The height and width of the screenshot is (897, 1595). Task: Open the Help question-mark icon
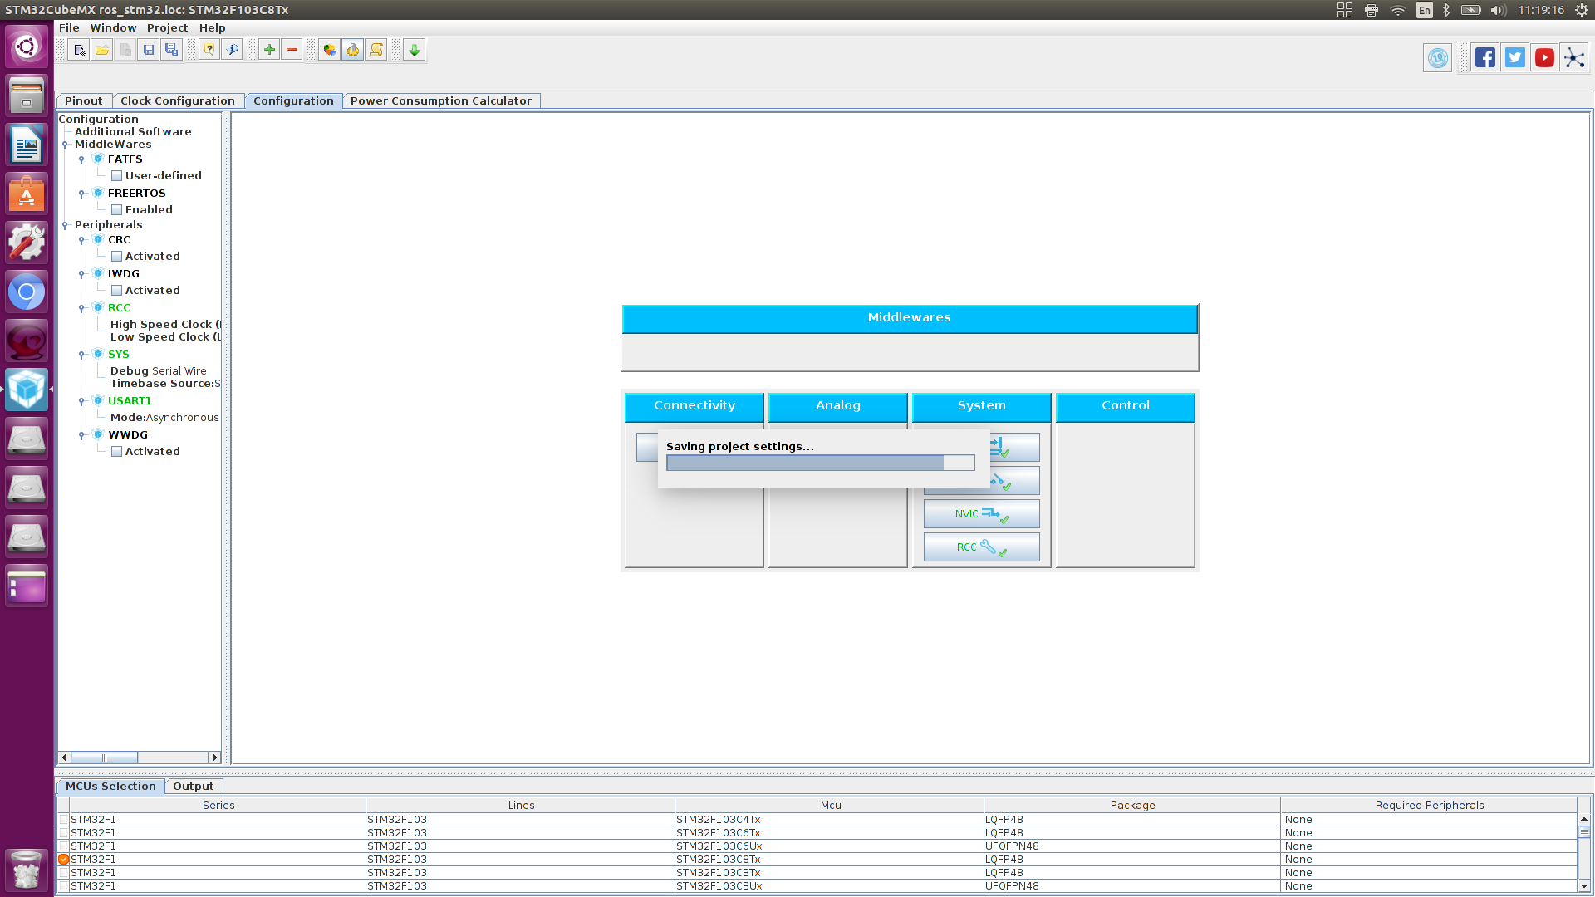(x=209, y=51)
